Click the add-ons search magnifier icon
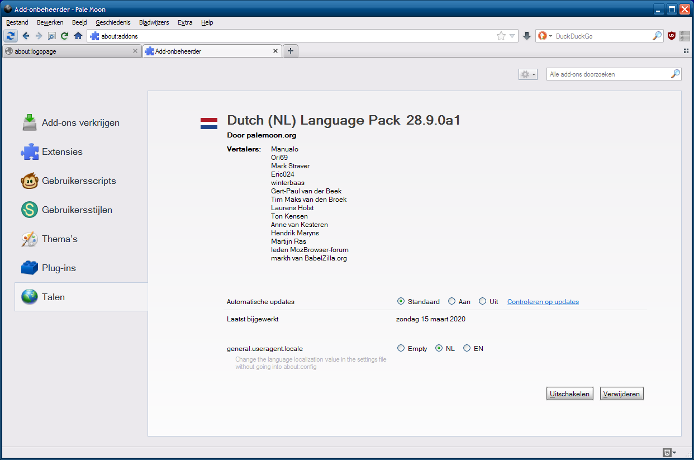Viewport: 694px width, 460px height. 676,74
